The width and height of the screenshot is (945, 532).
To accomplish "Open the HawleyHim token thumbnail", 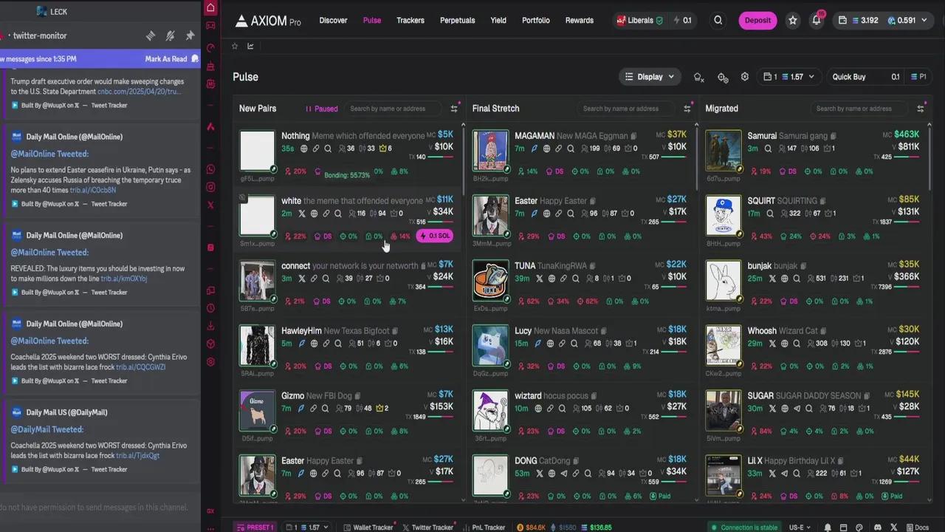I will click(x=257, y=347).
